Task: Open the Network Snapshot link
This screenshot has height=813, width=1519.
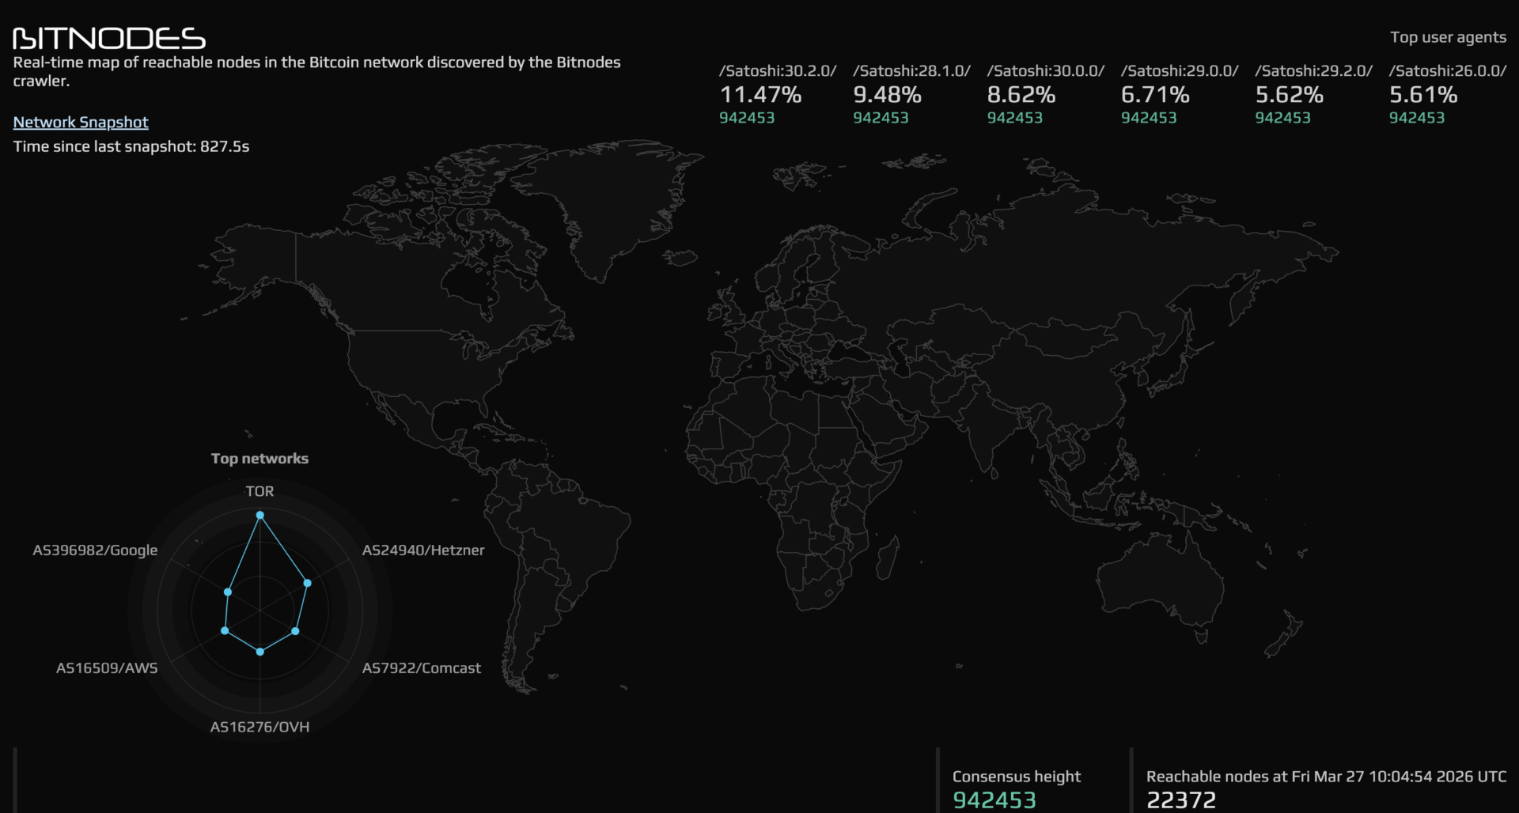Action: 81,122
